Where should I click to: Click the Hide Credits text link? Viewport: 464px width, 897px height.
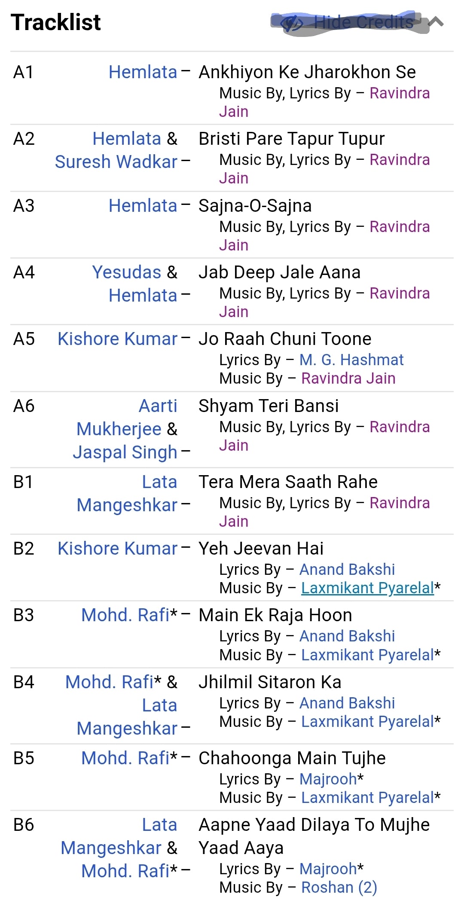pyautogui.click(x=363, y=22)
